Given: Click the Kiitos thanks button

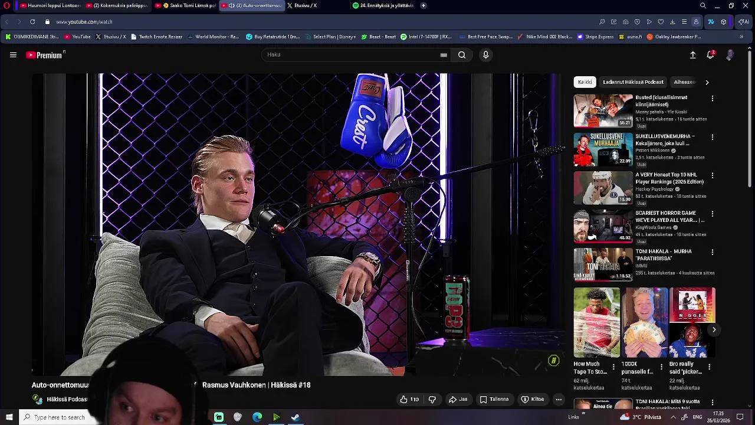Looking at the screenshot, I should point(532,400).
